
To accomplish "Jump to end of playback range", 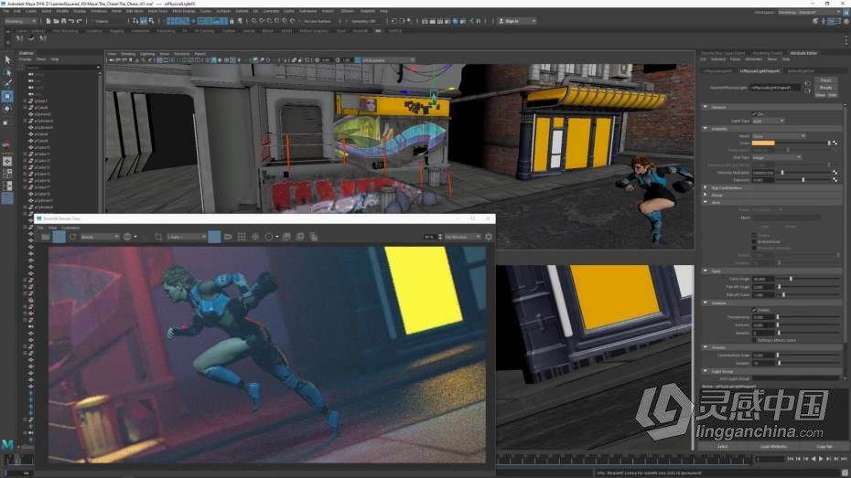I will click(x=844, y=459).
